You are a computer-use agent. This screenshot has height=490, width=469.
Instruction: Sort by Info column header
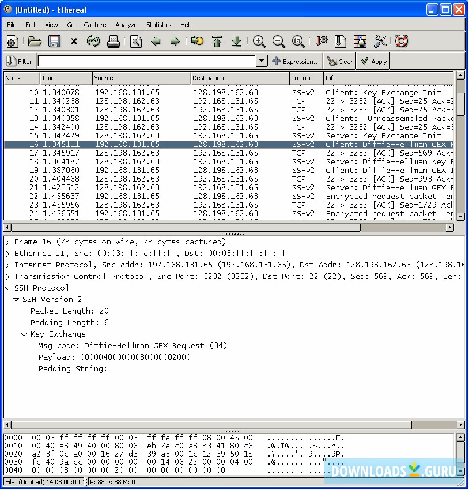coord(389,78)
